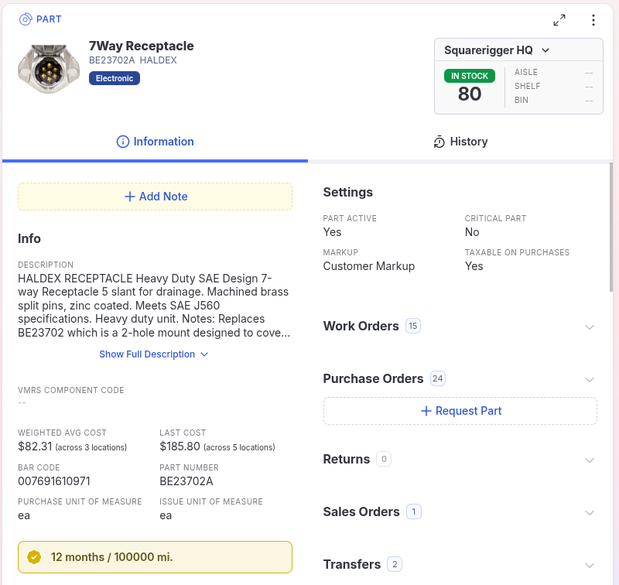Click the AISLE label in location box

point(526,72)
